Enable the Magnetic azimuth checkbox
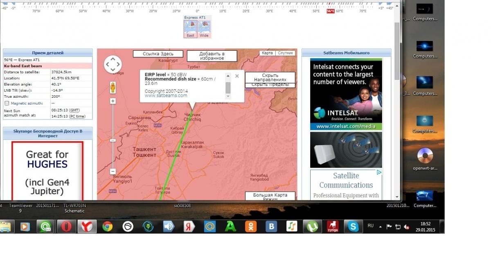Image resolution: width=491 pixels, height=276 pixels. (7, 103)
